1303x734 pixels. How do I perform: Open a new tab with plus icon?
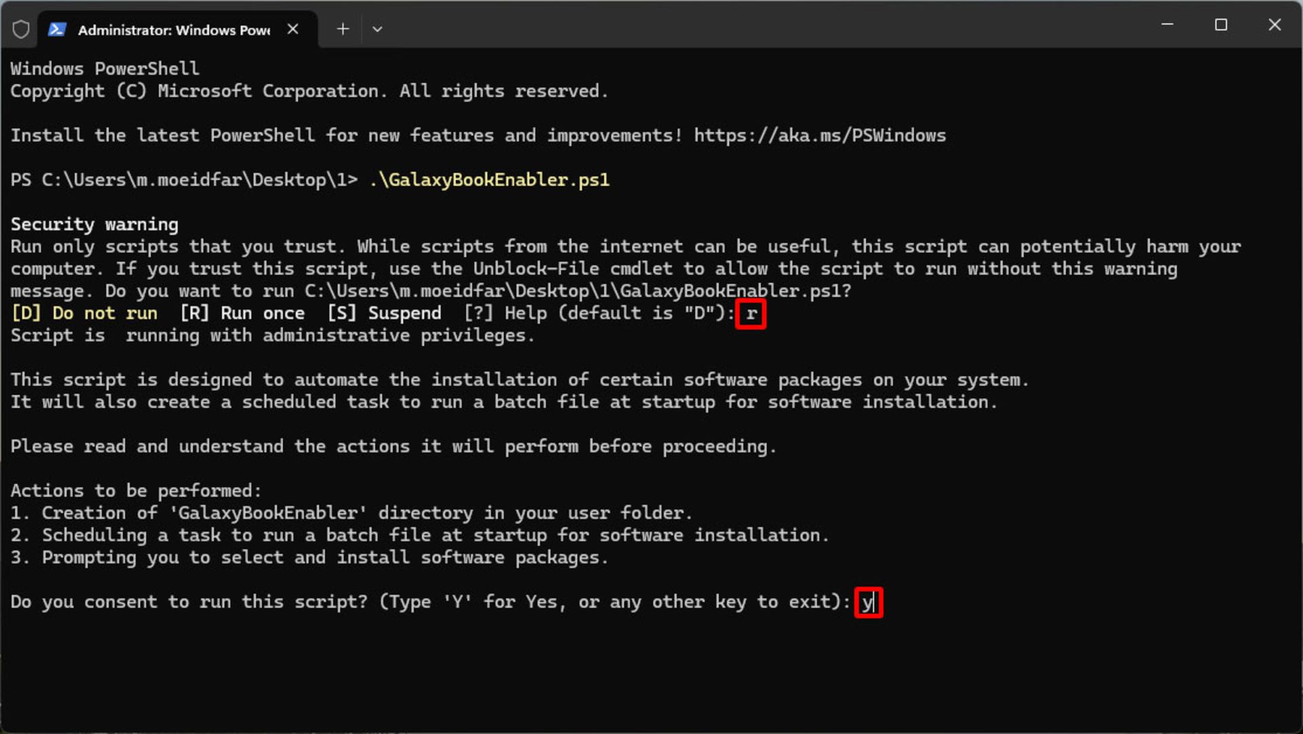coord(343,29)
